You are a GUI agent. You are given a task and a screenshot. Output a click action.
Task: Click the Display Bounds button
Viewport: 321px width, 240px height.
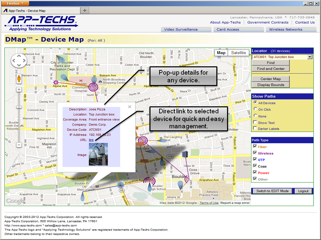tap(271, 85)
